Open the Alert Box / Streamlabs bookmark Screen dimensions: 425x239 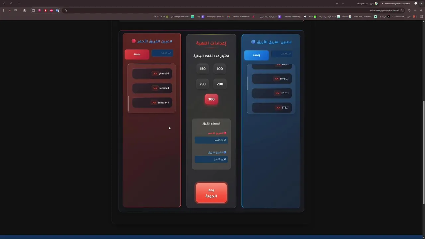point(365,17)
